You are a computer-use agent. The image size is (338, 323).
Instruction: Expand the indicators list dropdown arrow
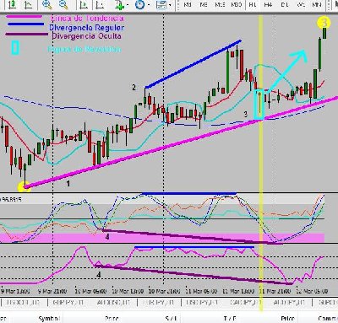click(x=128, y=5)
